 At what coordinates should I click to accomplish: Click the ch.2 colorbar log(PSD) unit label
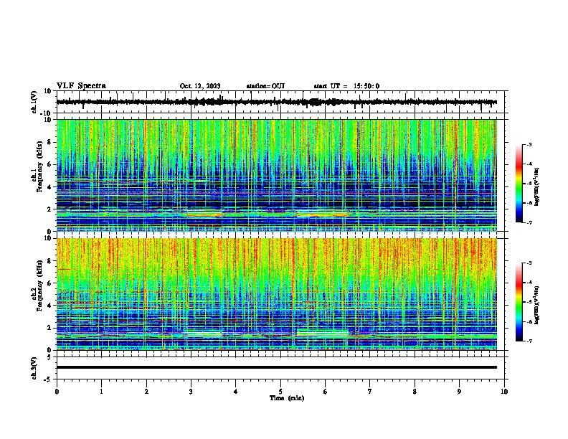(x=536, y=305)
